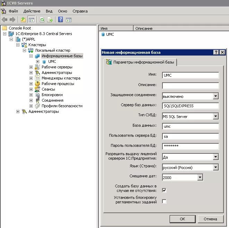Enable Установить блокировку регламентных заданий checkbox
Image resolution: width=229 pixels, height=228 pixels.
pos(164,201)
